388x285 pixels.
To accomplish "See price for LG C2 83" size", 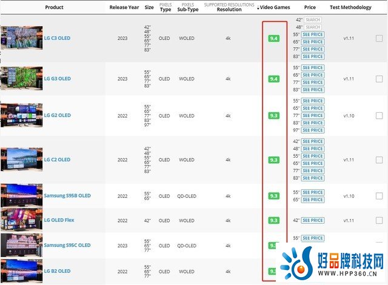I will pyautogui.click(x=313, y=178).
